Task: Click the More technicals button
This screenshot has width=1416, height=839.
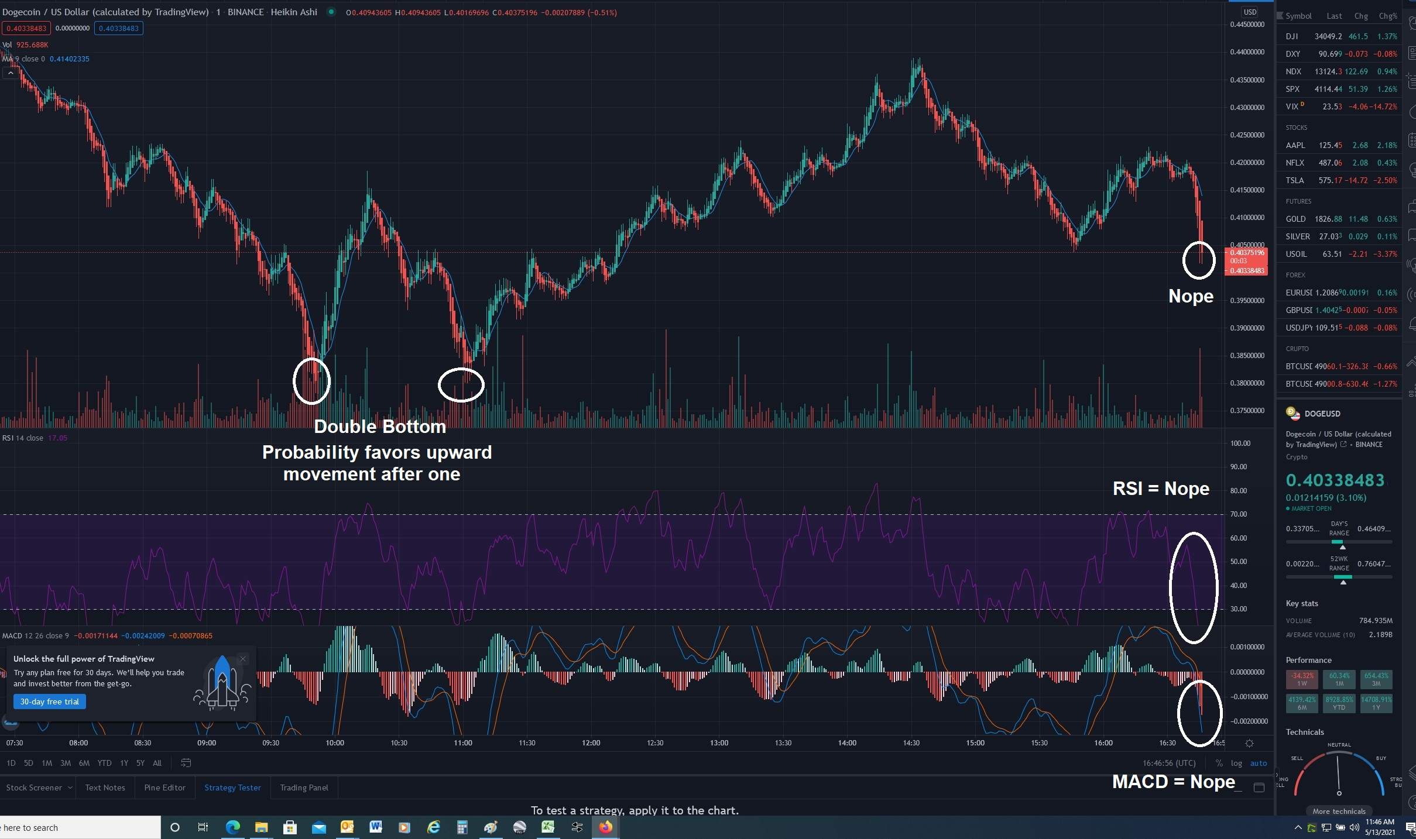Action: click(1339, 811)
